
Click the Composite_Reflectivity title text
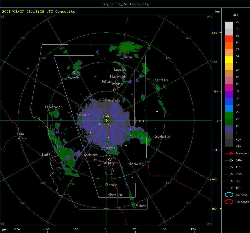pyautogui.click(x=125, y=4)
